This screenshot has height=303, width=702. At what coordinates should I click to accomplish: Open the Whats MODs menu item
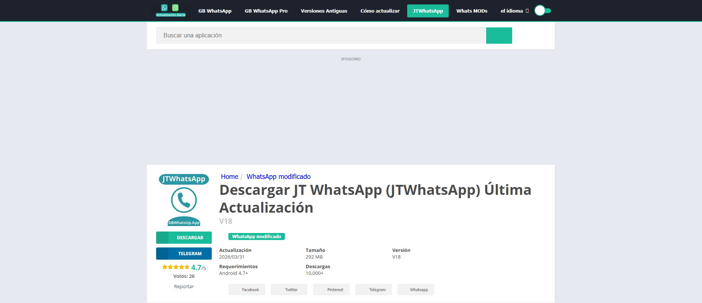click(472, 11)
